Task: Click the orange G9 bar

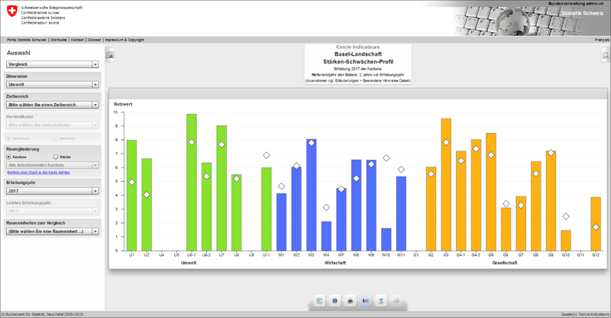Action: click(551, 200)
